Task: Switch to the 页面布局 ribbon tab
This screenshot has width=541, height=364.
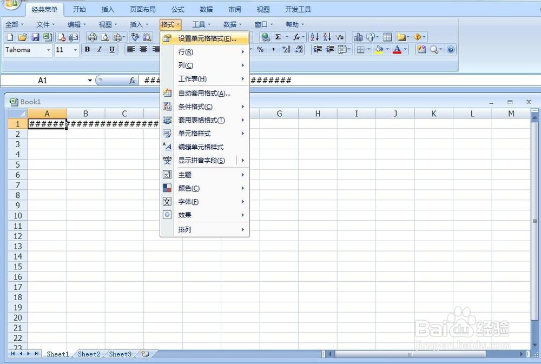Action: coord(143,9)
